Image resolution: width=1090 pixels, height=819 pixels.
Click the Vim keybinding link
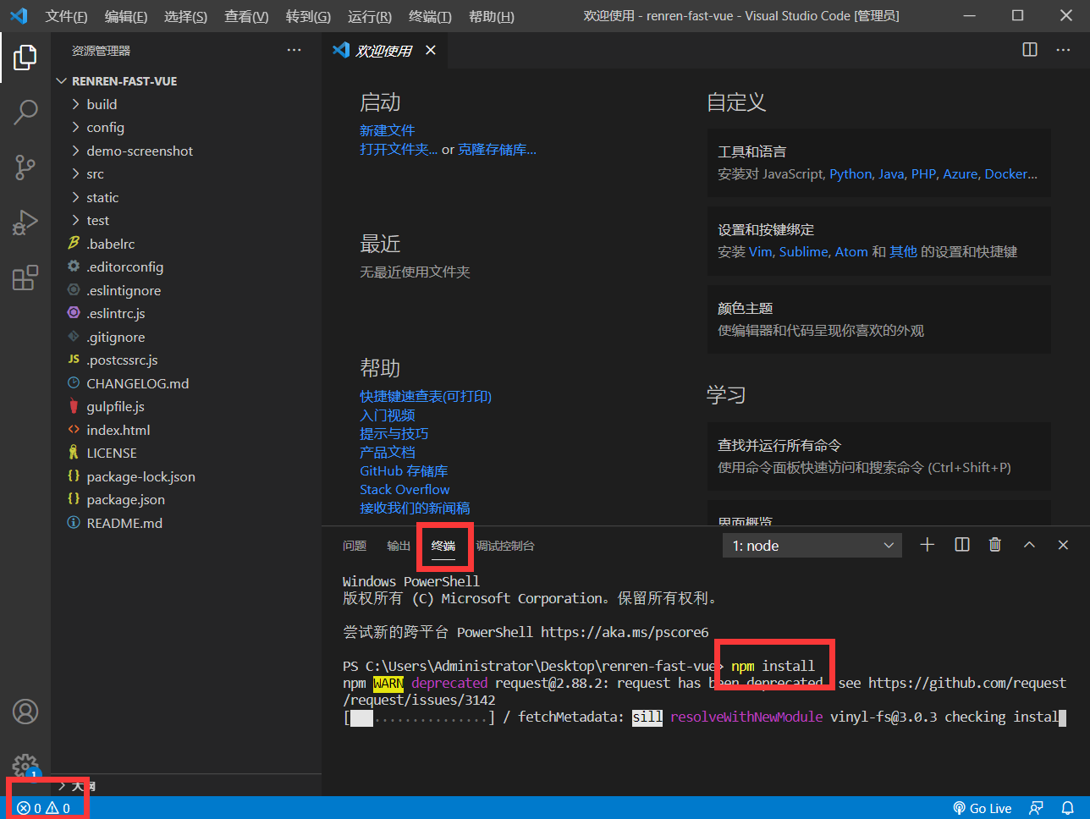click(760, 251)
